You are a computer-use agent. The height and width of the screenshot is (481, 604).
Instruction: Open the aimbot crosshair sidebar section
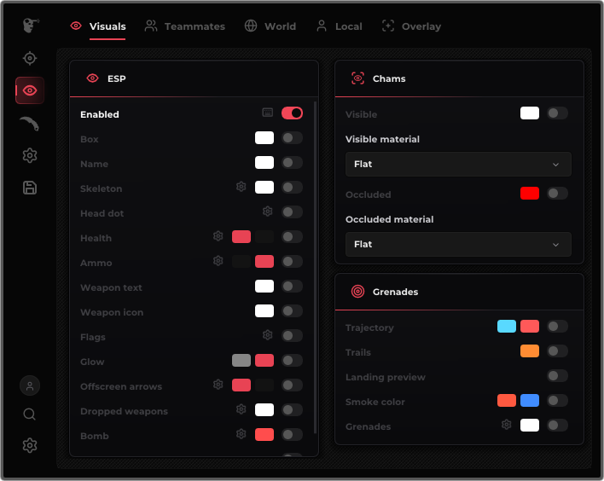(30, 58)
